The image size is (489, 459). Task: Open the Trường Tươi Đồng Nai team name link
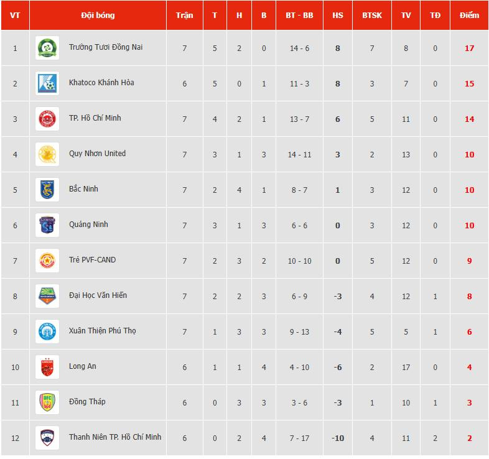coord(106,47)
